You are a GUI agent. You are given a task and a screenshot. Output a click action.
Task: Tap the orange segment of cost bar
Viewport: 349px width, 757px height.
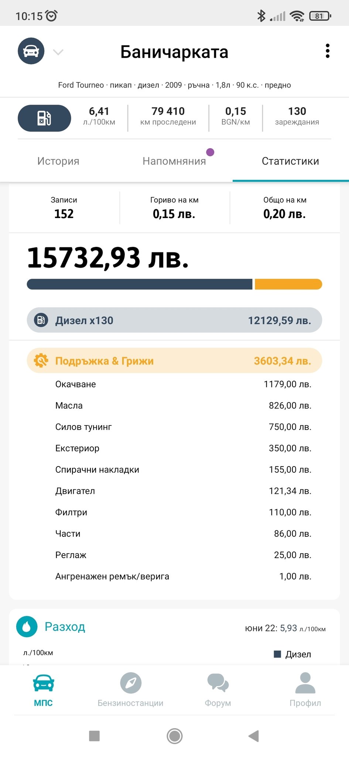point(288,284)
